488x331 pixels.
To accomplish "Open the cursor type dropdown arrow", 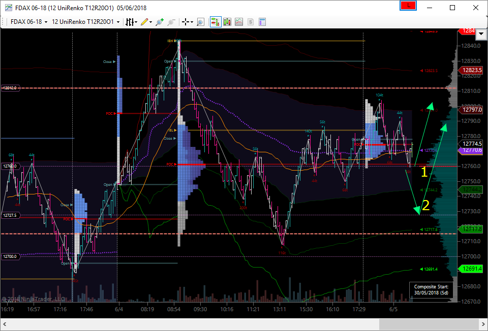I will tap(192, 22).
